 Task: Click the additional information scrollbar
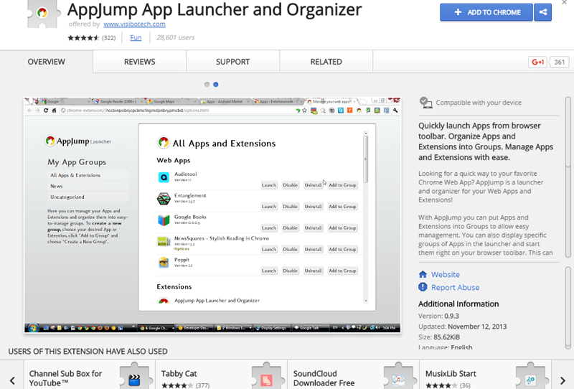pyautogui.click(x=568, y=308)
